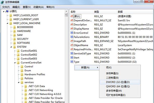Open the 编辑(E) menu
The image size is (154, 103).
pos(16,7)
